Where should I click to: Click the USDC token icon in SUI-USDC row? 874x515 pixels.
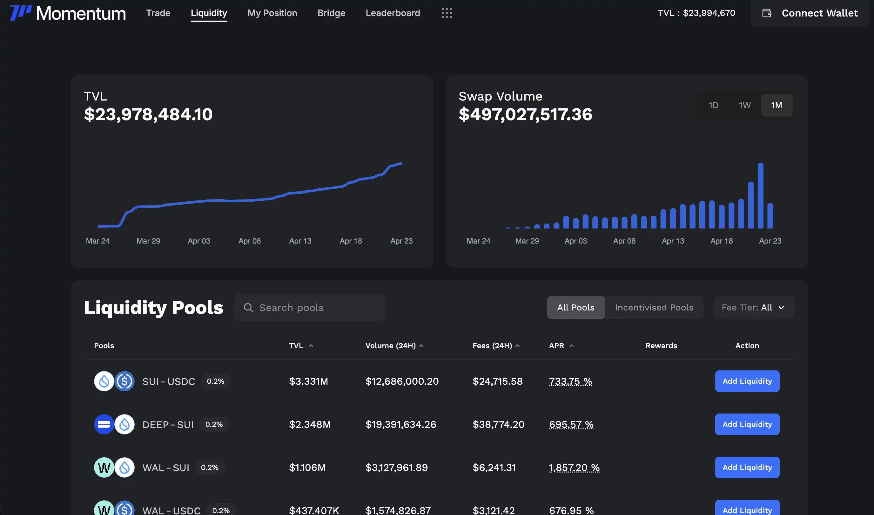click(125, 381)
